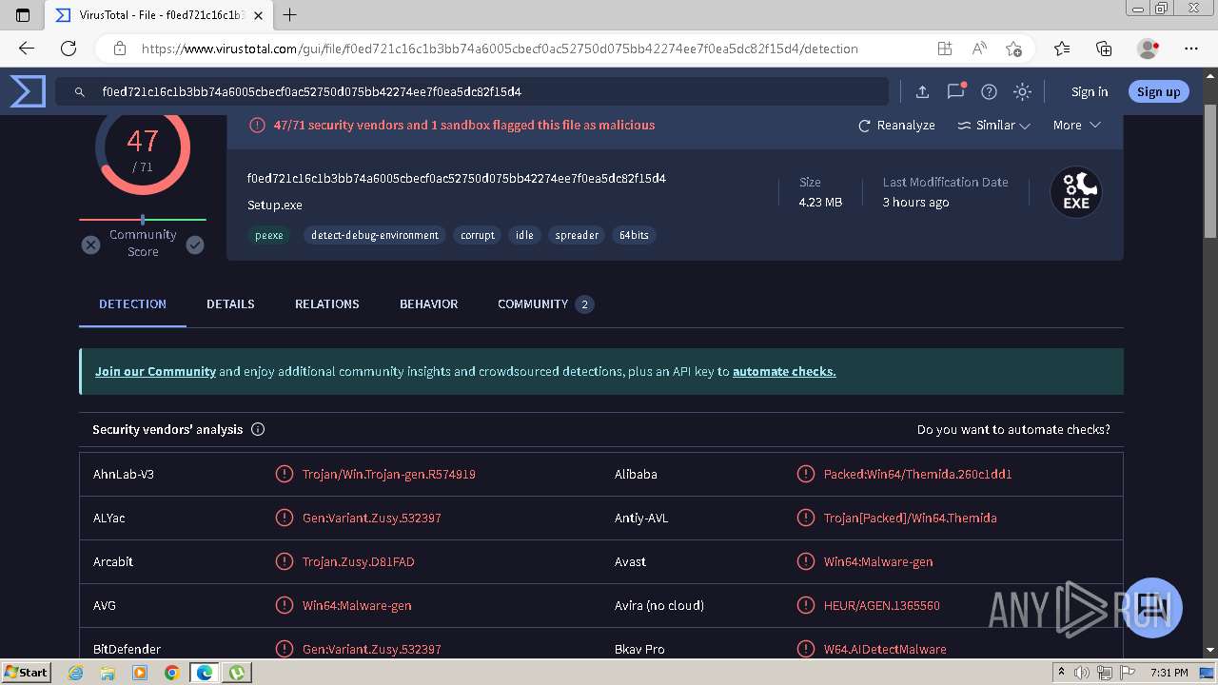The image size is (1218, 685).
Task: Switch to the Behavior tab
Action: coord(429,304)
